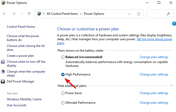Click the search magnifier icon
The image size is (176, 112).
click(x=168, y=14)
